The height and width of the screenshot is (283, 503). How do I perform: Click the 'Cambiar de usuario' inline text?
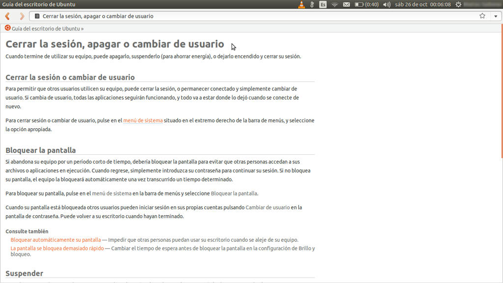pos(268,208)
